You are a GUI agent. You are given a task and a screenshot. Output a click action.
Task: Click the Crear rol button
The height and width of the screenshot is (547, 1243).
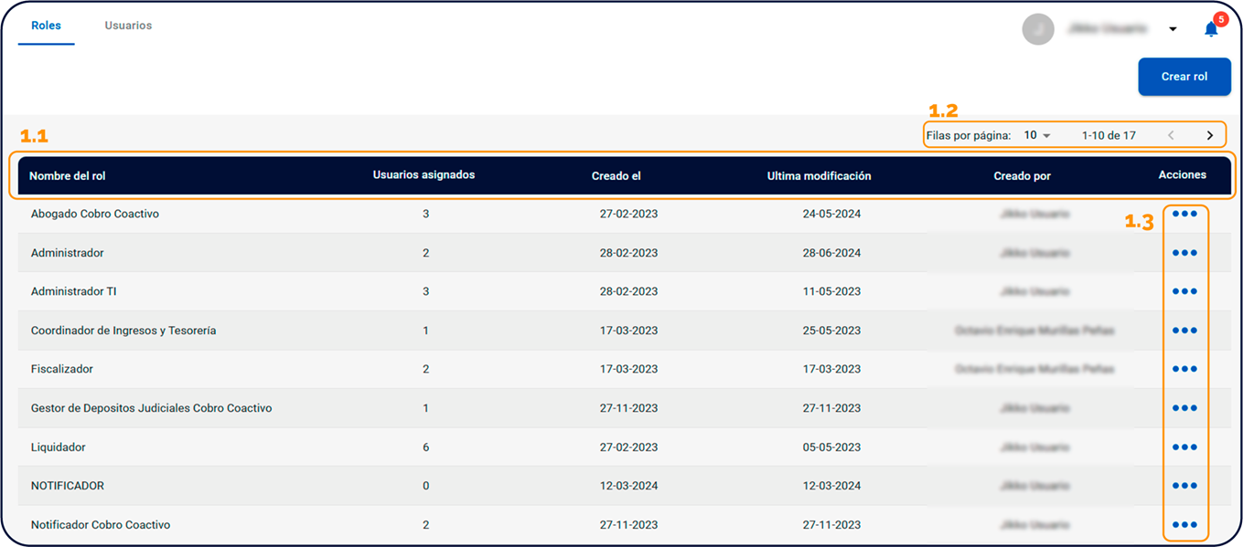click(1184, 77)
